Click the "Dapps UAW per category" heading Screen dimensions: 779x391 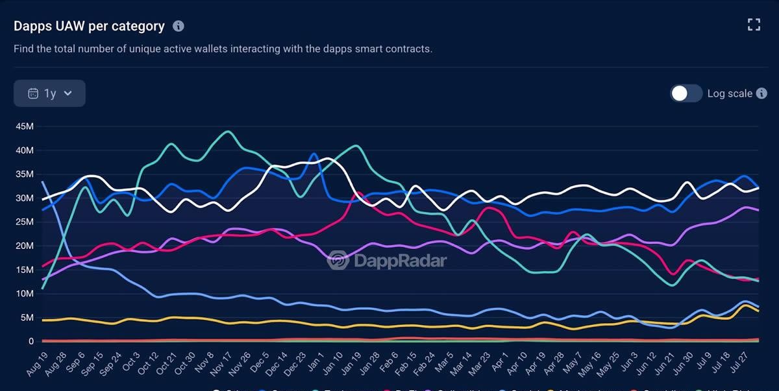point(90,26)
